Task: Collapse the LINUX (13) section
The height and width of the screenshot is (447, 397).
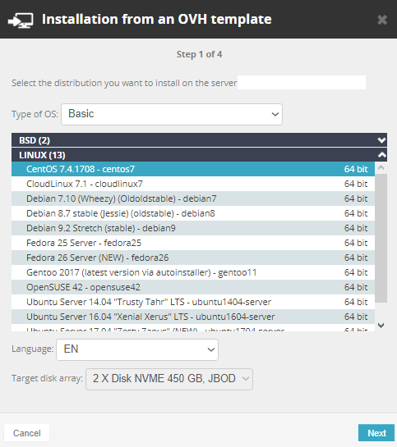Action: (x=200, y=155)
